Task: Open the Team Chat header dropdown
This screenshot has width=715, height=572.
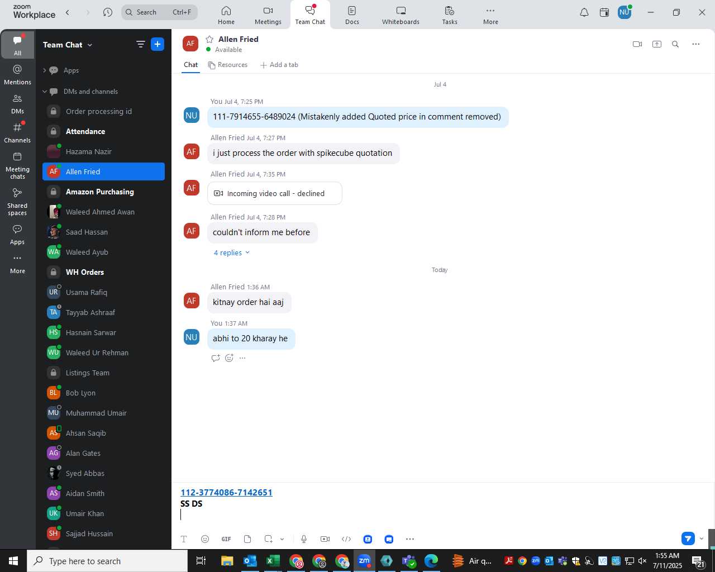Action: (x=68, y=45)
